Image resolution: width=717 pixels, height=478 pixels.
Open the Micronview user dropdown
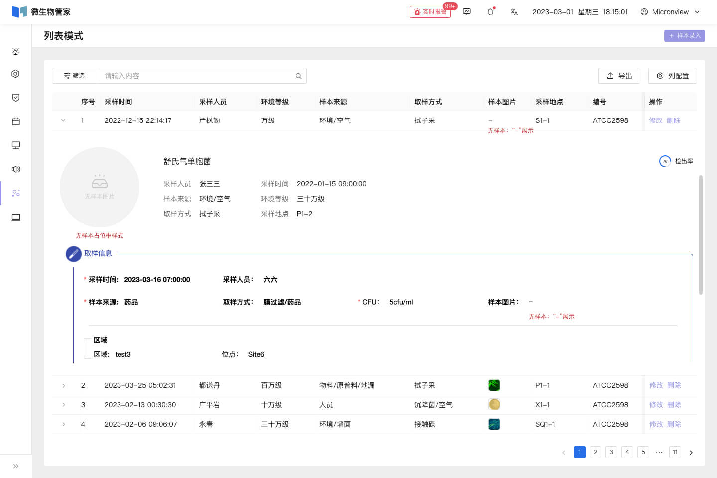tap(670, 12)
